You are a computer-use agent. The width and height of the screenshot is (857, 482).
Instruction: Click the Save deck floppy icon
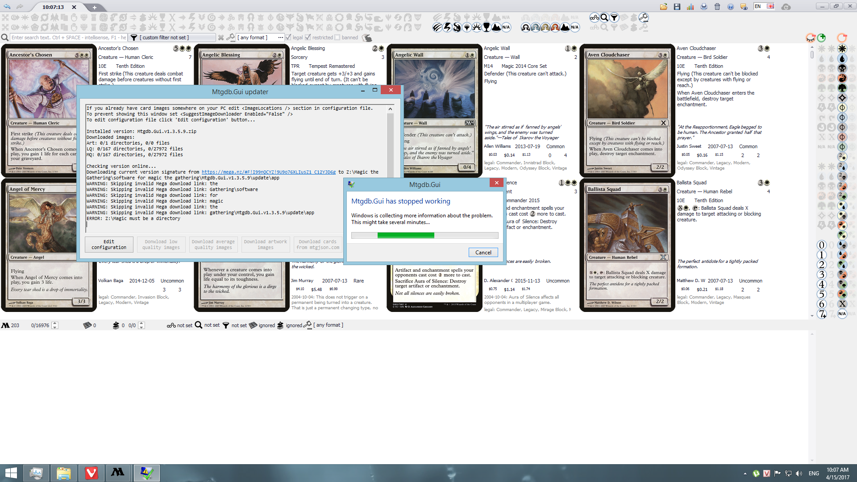coord(677,7)
